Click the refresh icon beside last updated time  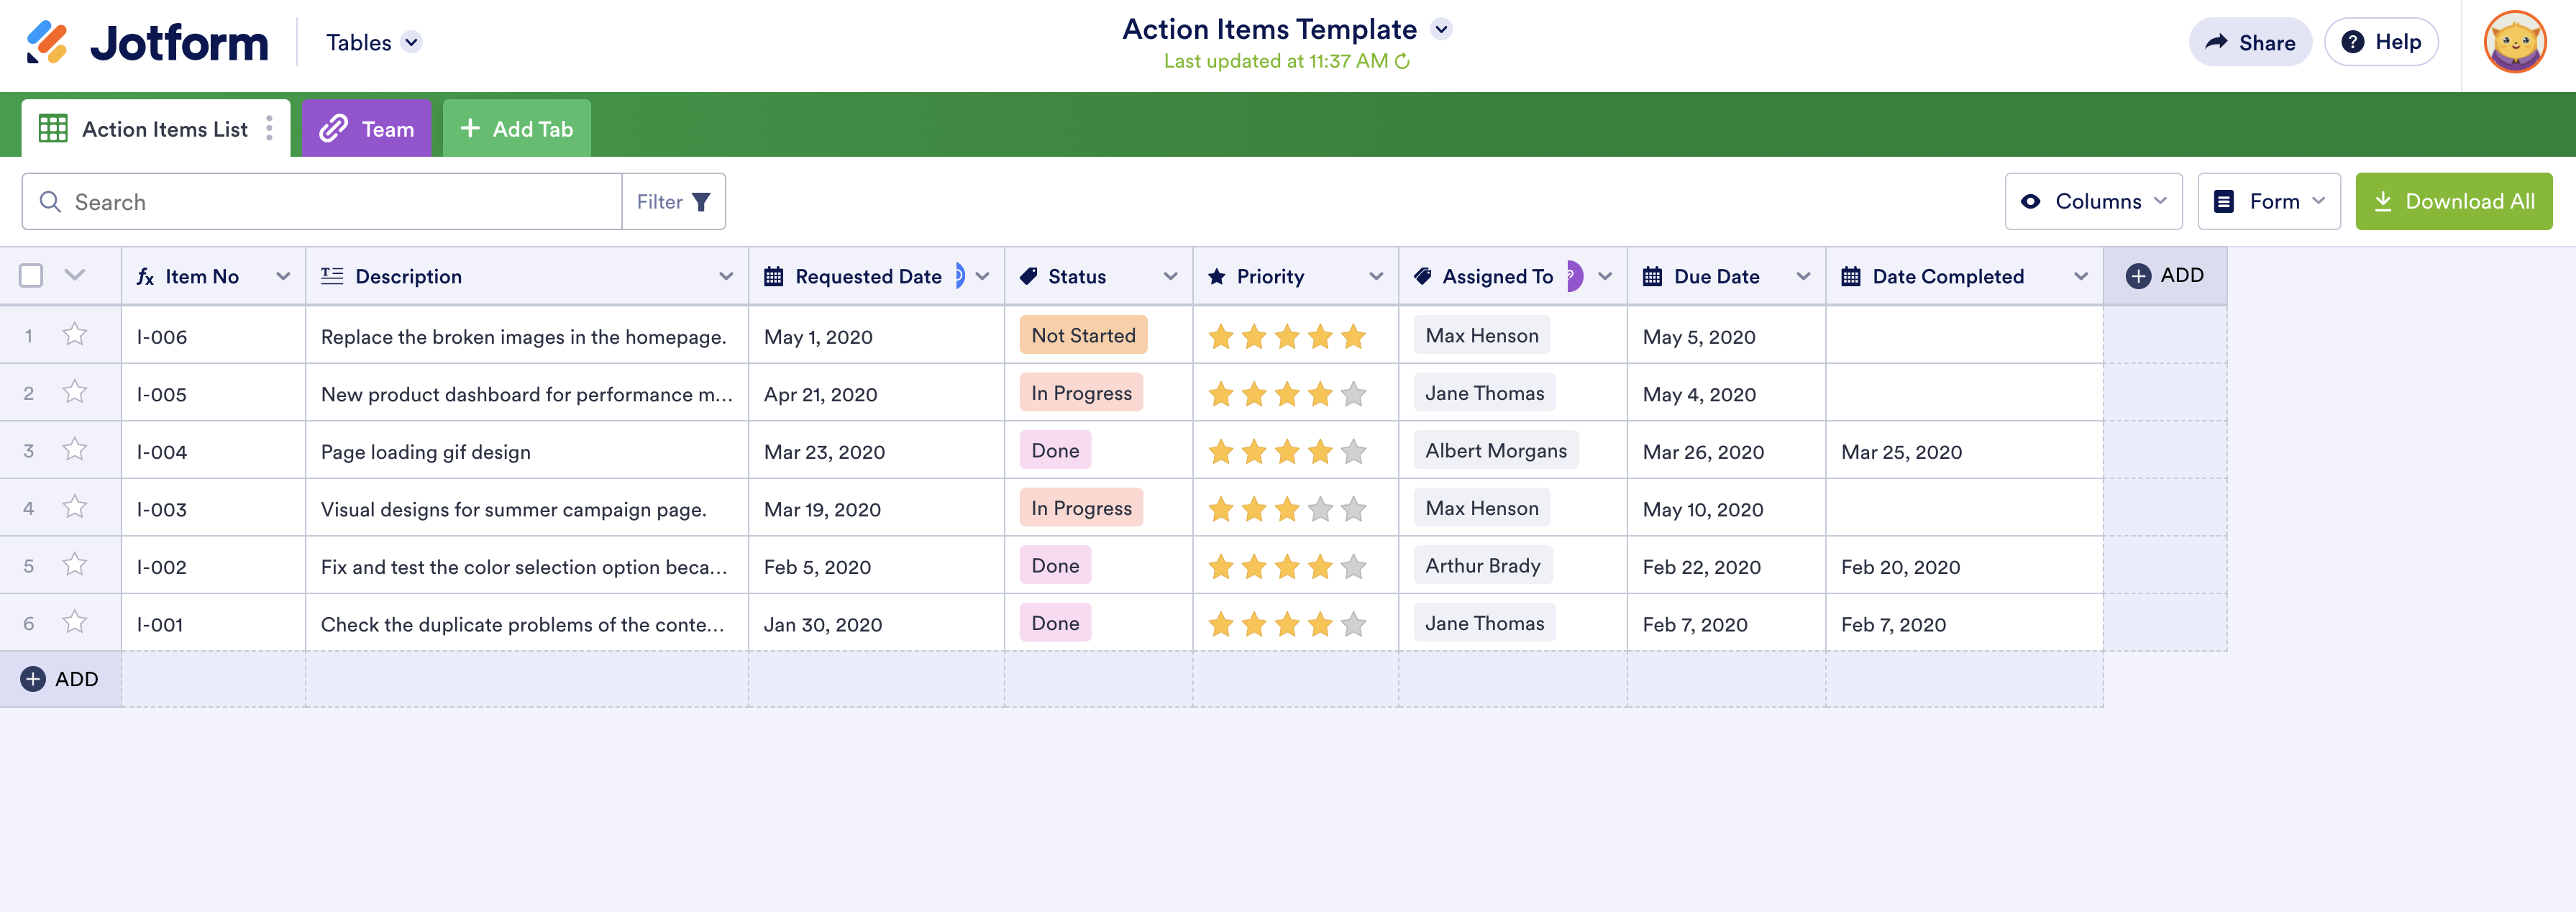[1402, 62]
